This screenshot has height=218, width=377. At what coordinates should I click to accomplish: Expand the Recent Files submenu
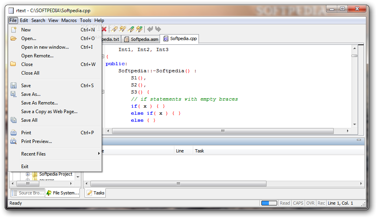55,154
